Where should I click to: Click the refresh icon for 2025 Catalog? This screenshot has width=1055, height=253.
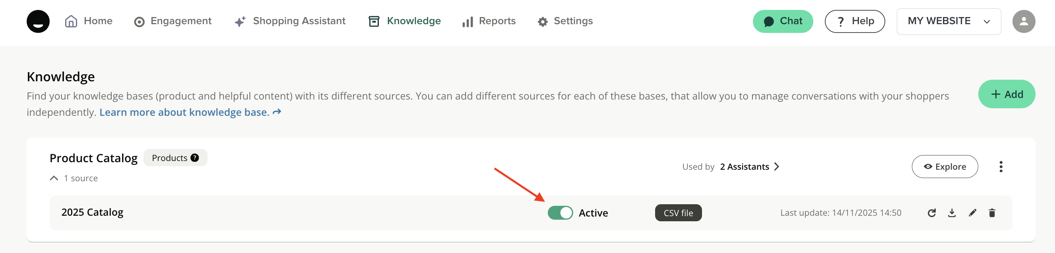(x=931, y=213)
